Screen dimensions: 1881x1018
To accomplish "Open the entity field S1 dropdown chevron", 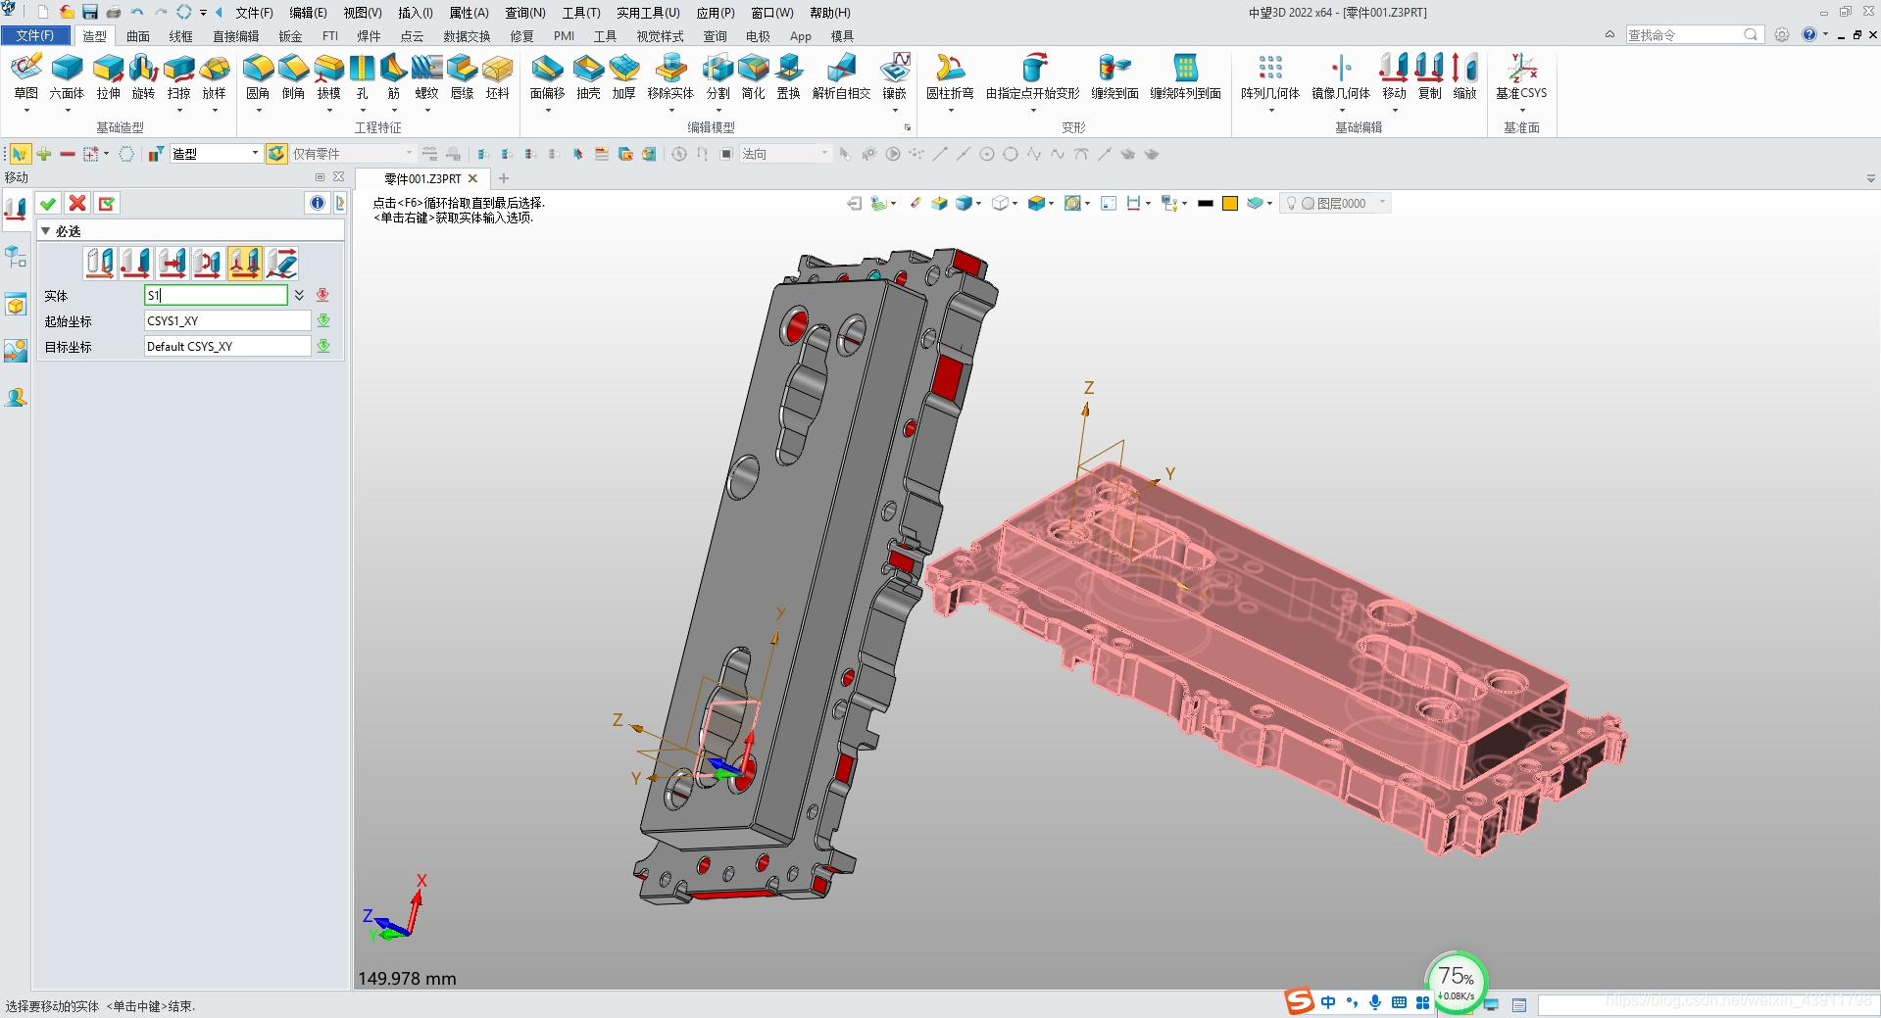I will click(x=299, y=295).
